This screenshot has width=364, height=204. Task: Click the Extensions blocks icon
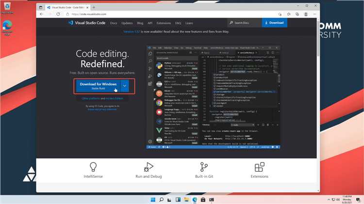tap(259, 167)
